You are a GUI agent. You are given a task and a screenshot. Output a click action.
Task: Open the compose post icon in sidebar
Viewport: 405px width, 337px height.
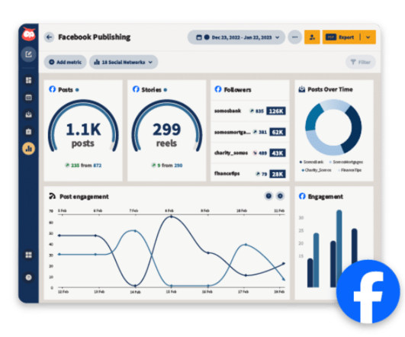coord(29,54)
